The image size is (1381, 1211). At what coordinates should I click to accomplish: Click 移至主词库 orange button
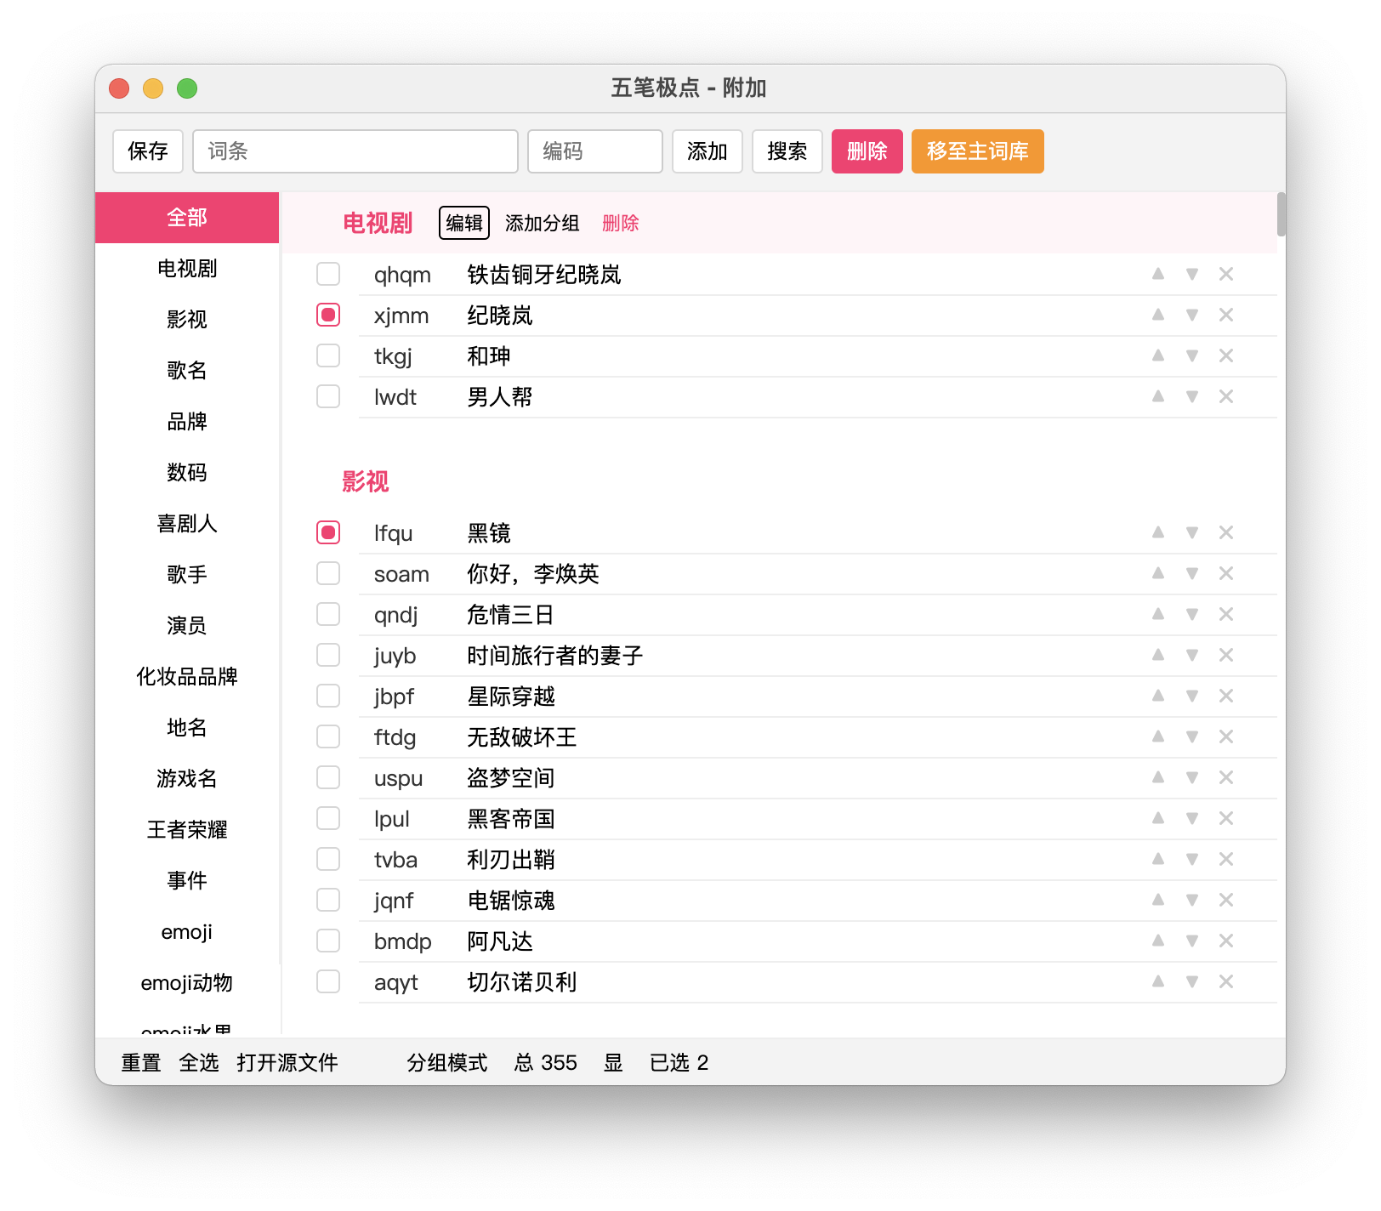coord(978,151)
